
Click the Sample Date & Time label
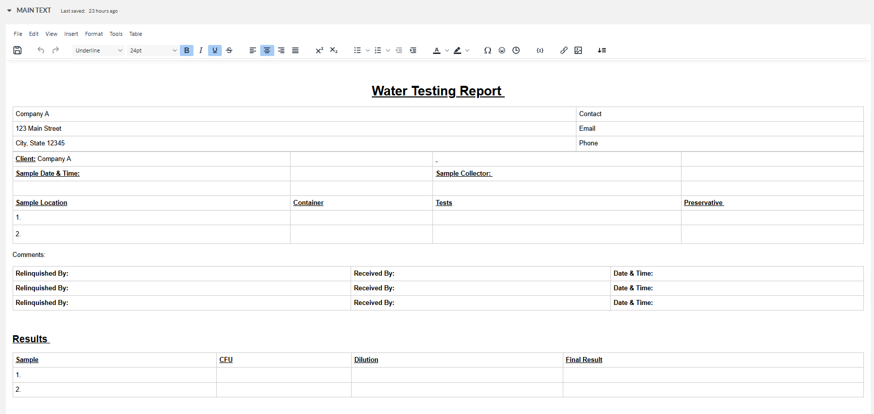pyautogui.click(x=47, y=174)
